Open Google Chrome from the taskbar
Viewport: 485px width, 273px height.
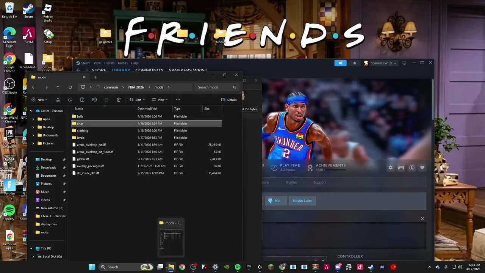click(182, 267)
